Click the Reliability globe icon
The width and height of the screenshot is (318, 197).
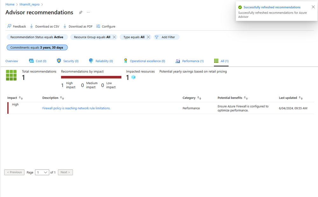pos(91,61)
